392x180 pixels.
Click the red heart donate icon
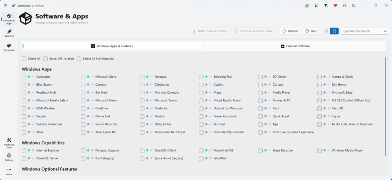(x=335, y=5)
